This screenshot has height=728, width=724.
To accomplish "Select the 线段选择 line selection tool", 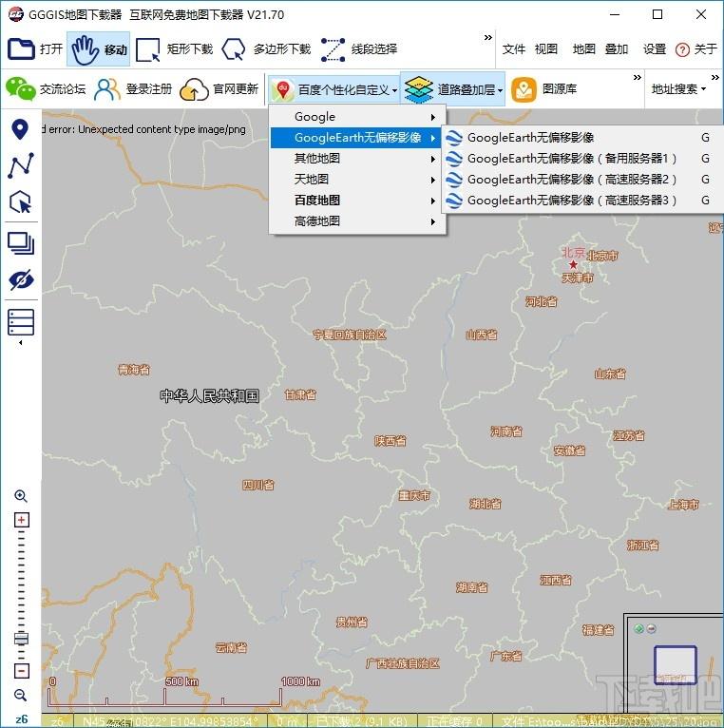I will [x=359, y=48].
